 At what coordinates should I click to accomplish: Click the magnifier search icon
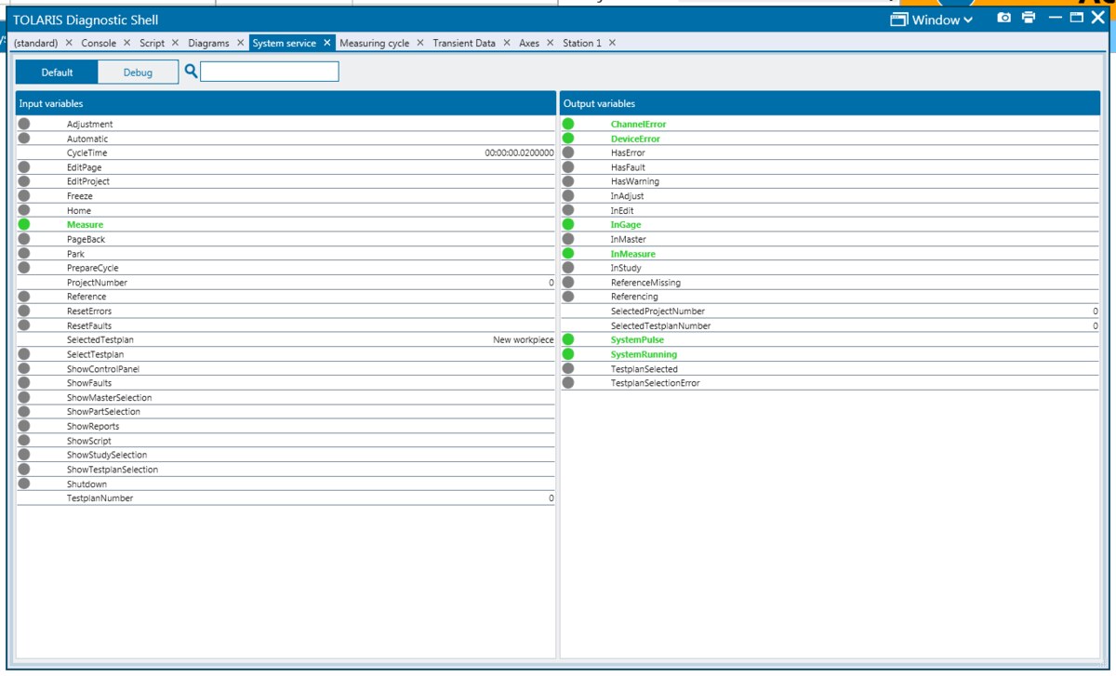tap(193, 71)
